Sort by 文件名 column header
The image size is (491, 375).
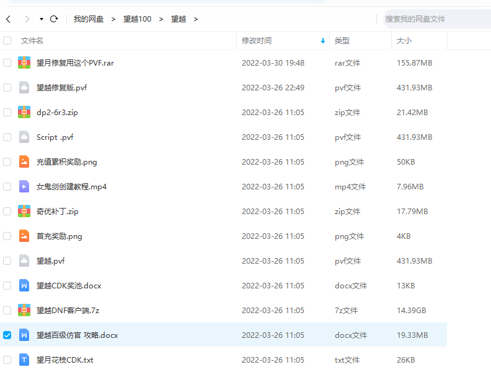coord(32,41)
